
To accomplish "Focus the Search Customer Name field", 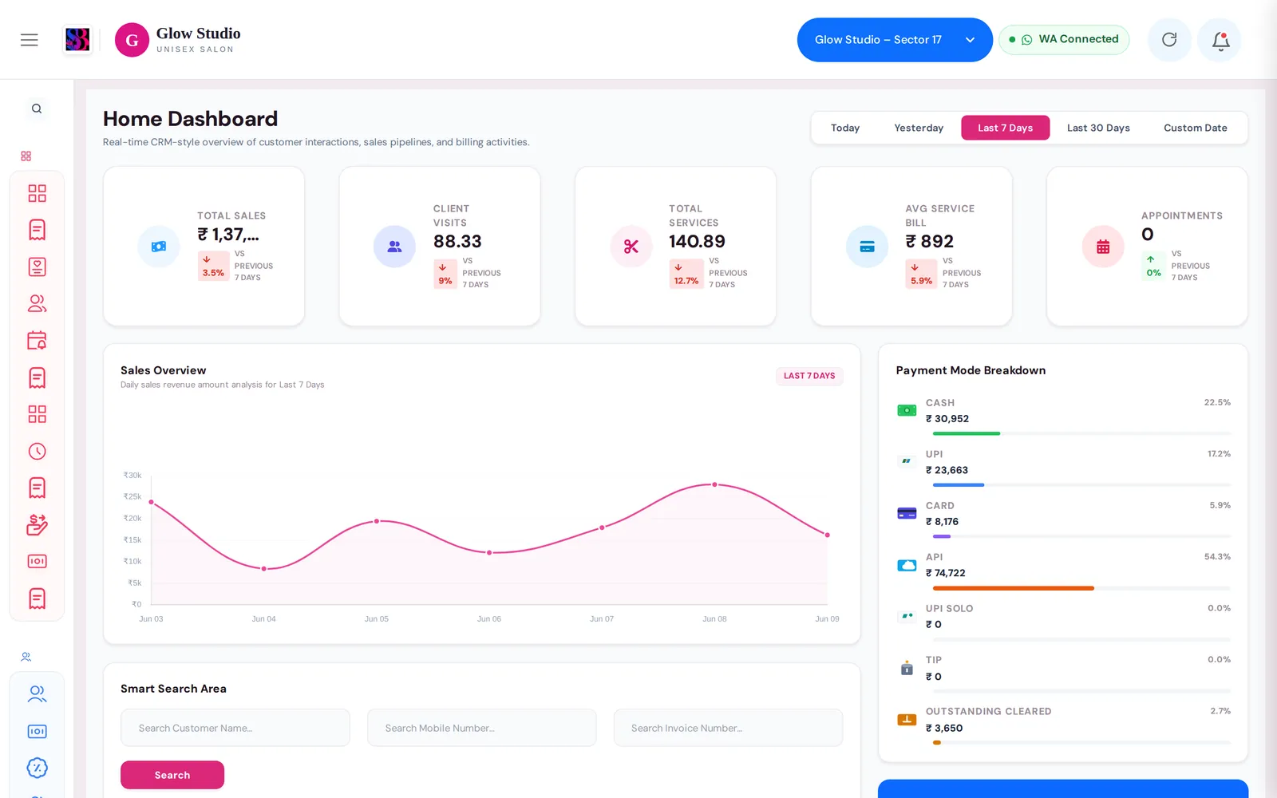I will click(235, 728).
